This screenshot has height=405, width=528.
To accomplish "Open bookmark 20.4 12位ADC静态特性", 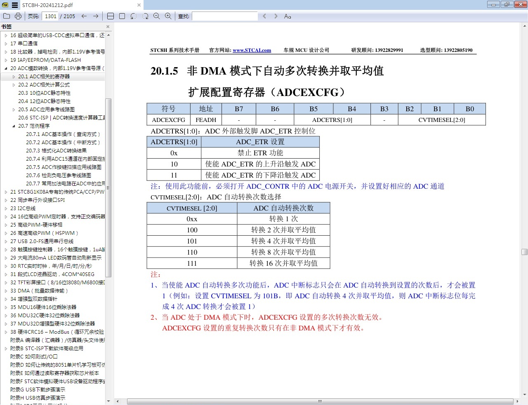I will tap(44, 101).
